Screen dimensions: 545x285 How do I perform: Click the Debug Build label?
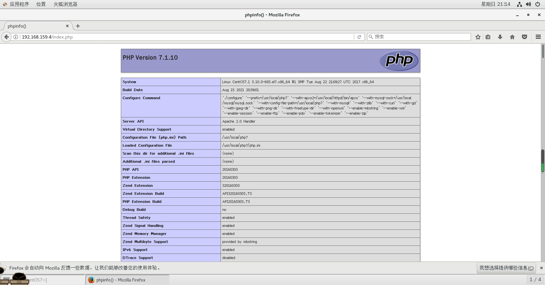[x=134, y=210]
